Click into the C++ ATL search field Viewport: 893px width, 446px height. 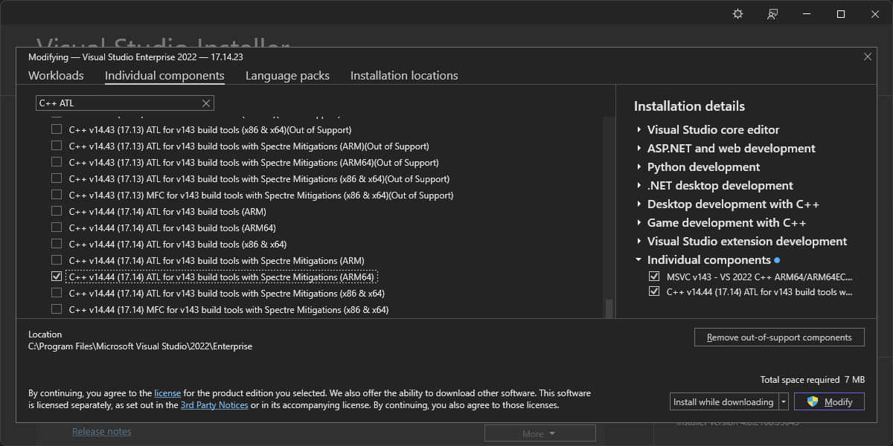[119, 103]
